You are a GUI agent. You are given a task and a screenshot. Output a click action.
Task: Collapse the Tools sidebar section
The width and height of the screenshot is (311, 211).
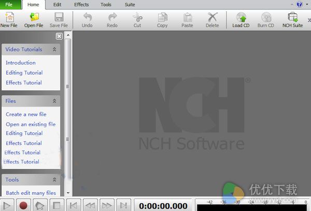(x=54, y=179)
